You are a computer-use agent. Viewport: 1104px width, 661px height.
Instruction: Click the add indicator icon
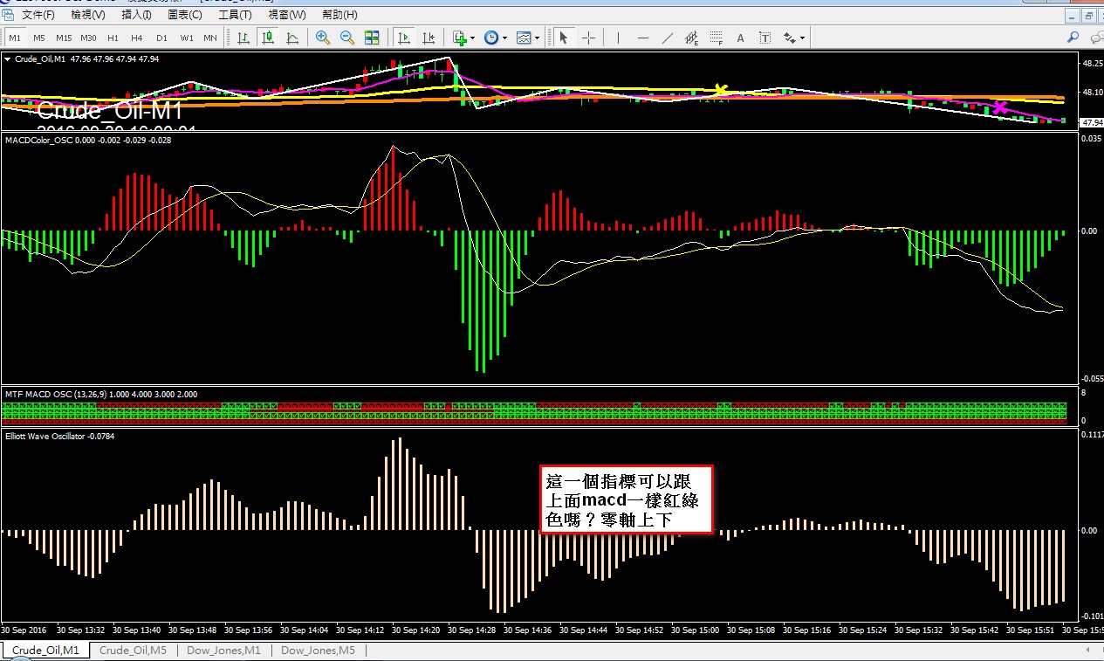(x=460, y=38)
